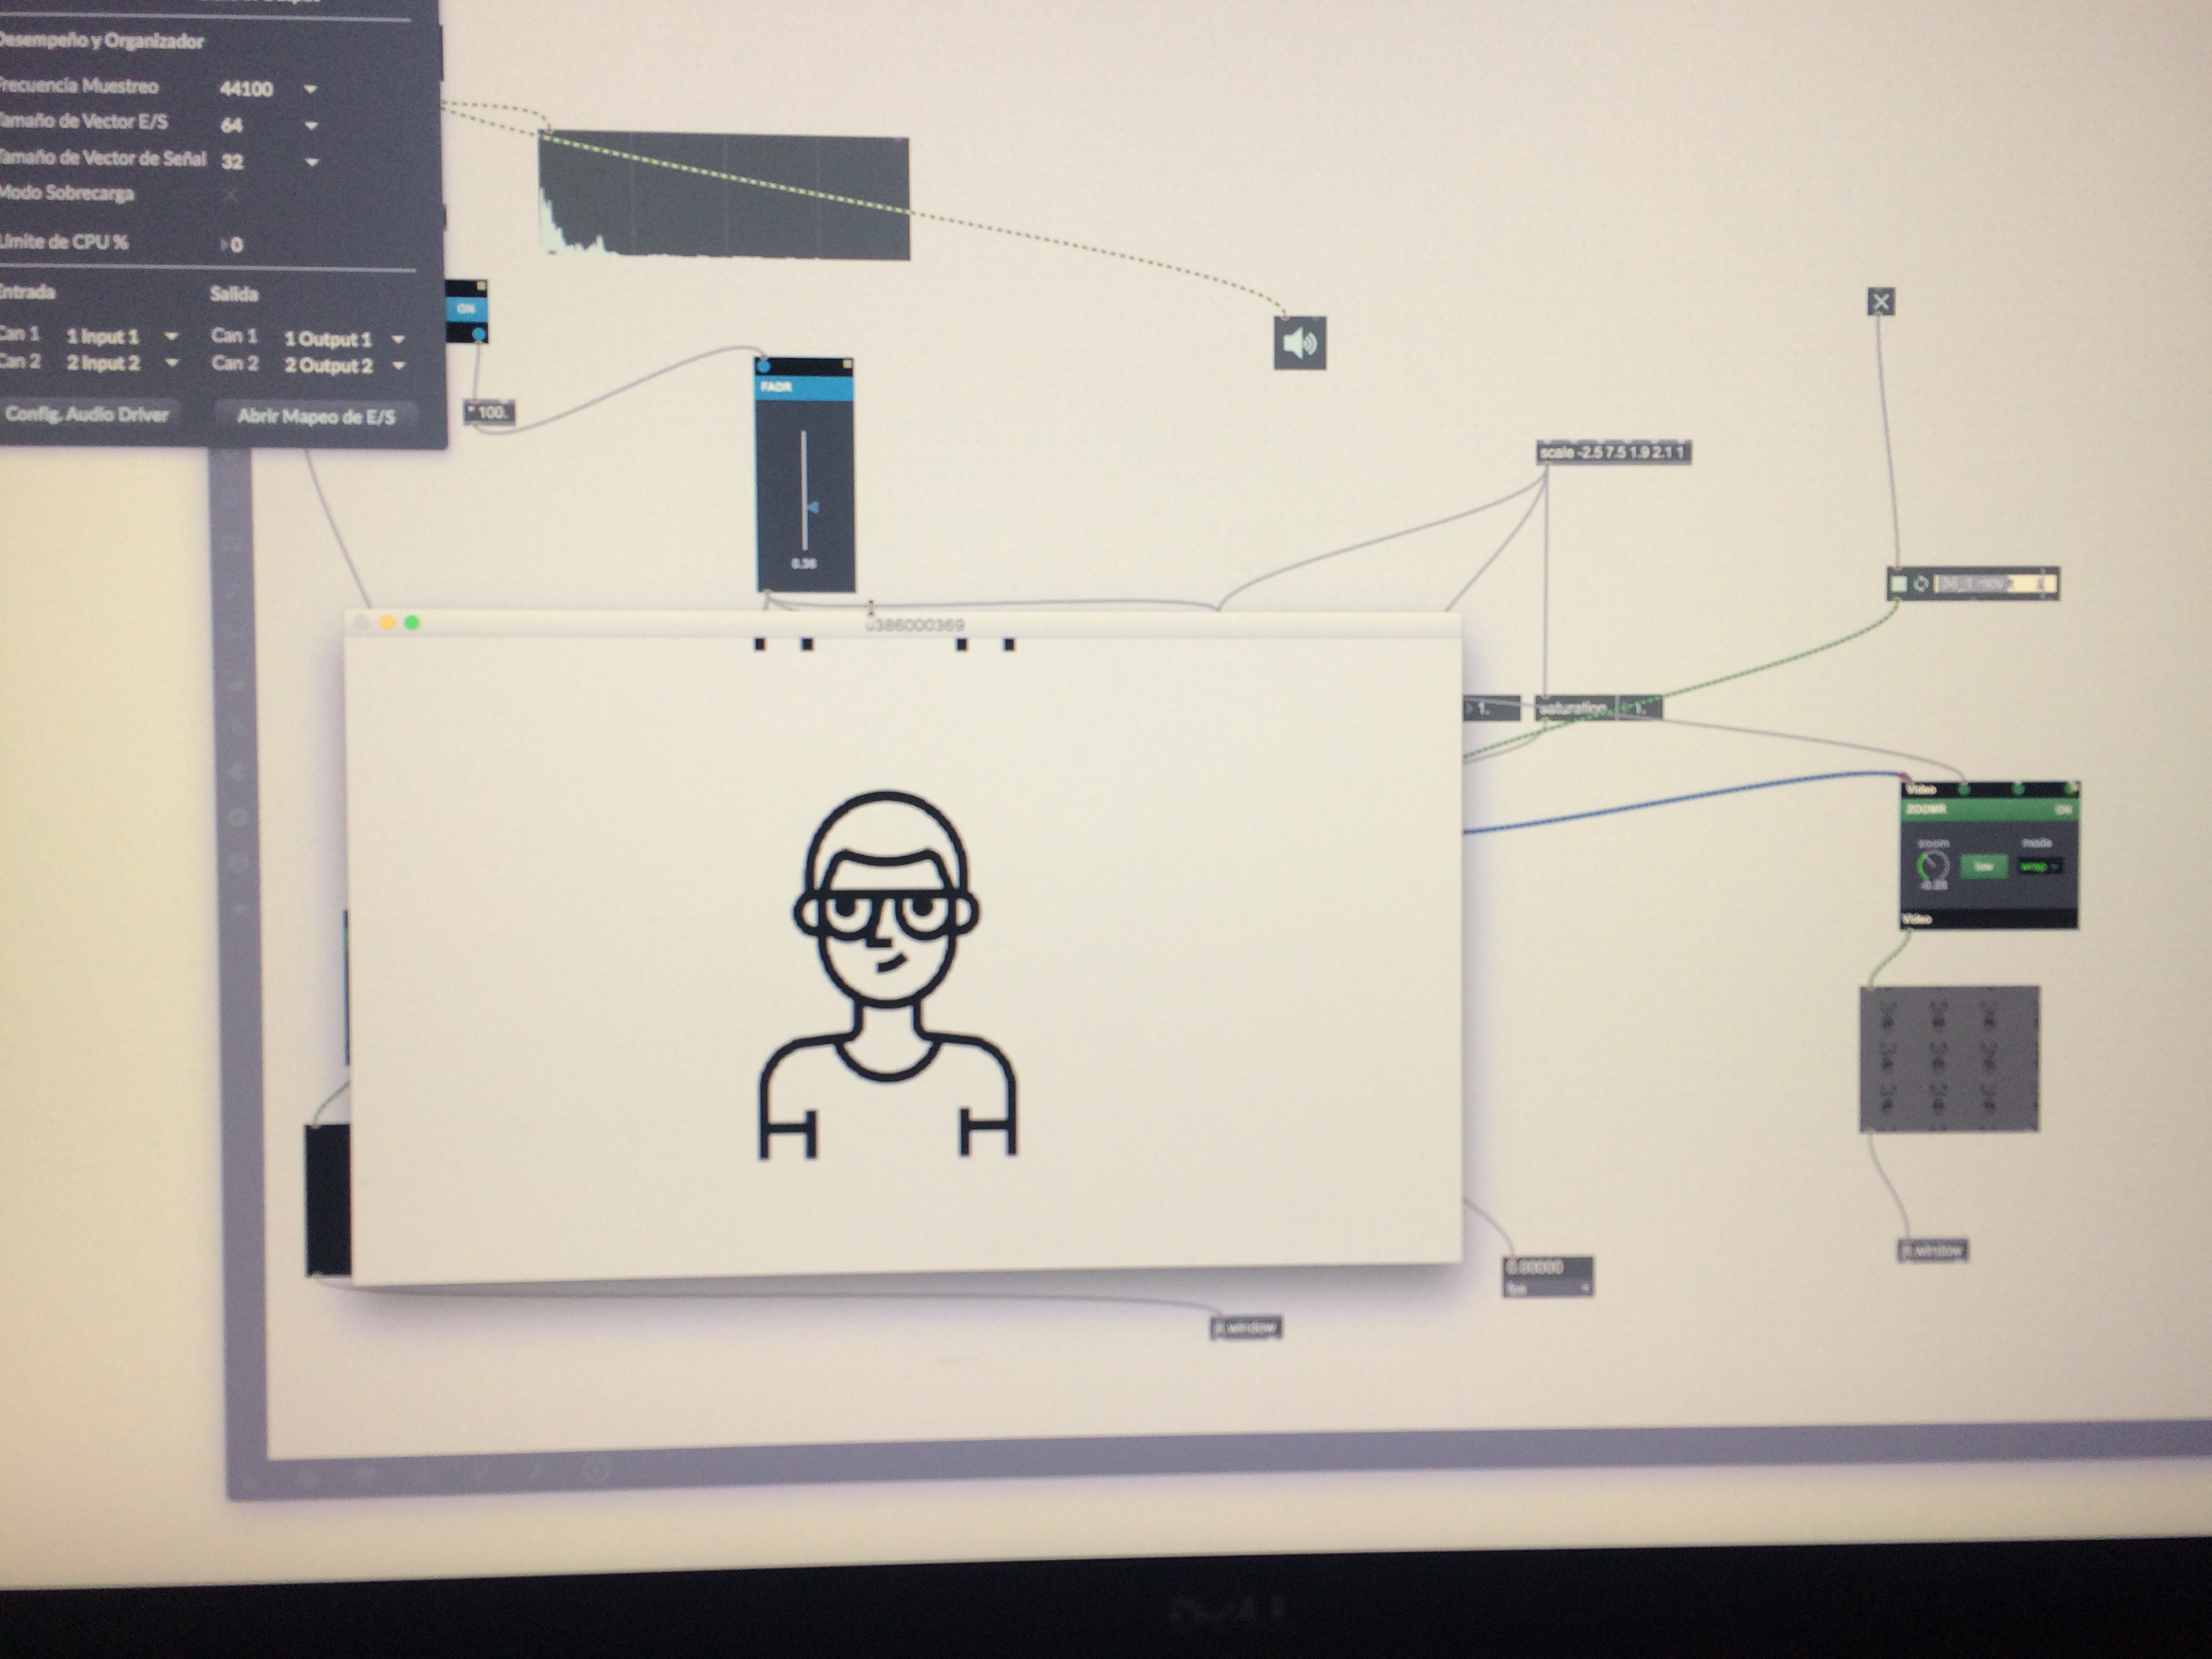Click the green play square in playlist object
Screen dimensions: 2212x1659
1898,583
